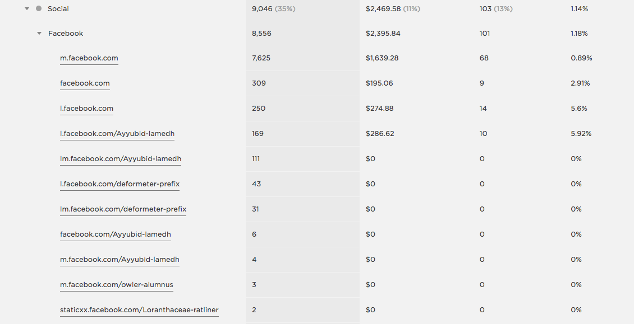The width and height of the screenshot is (634, 324).
Task: Open l.facebook.com/deformeter-prefix link
Action: (120, 184)
